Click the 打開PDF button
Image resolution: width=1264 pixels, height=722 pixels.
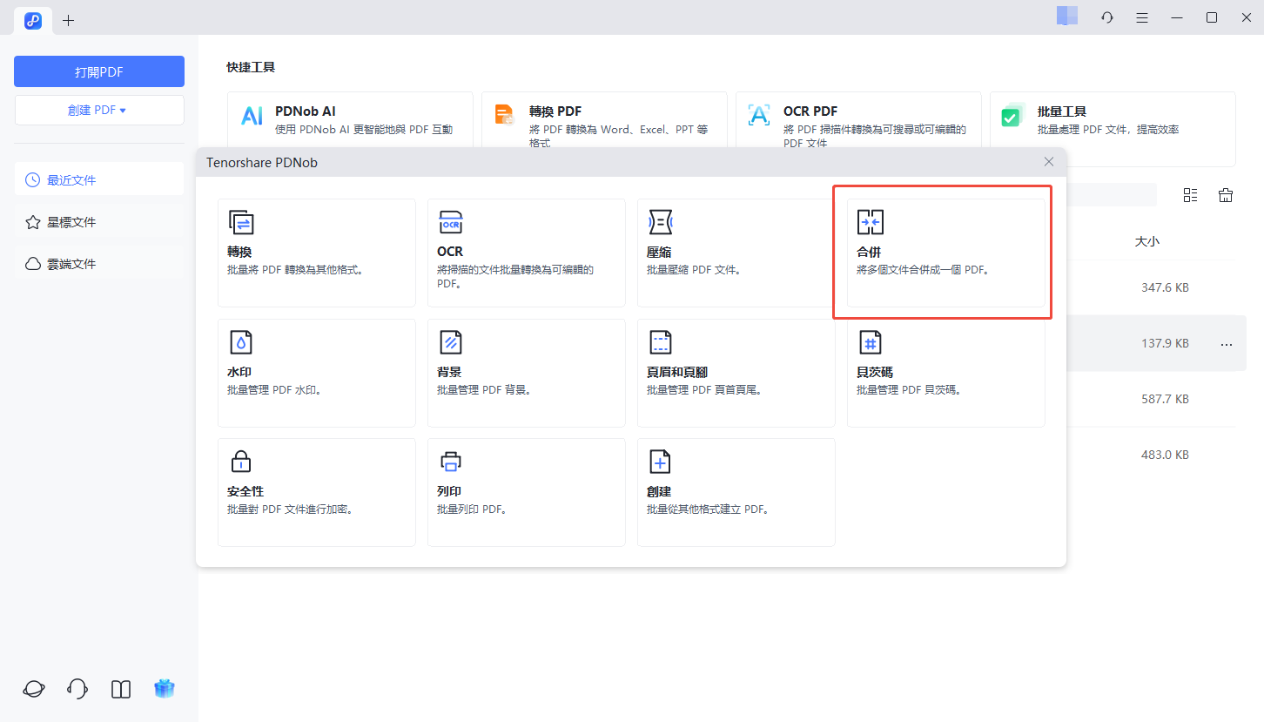99,71
